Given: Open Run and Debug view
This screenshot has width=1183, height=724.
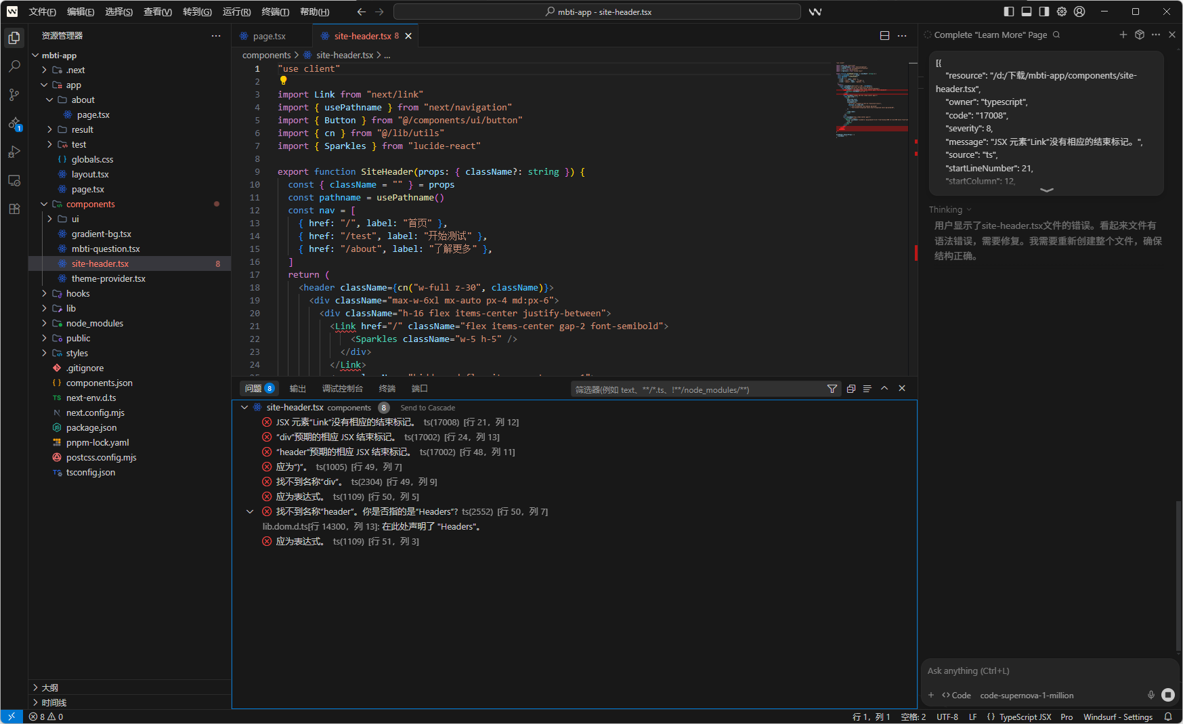Looking at the screenshot, I should click(x=14, y=152).
